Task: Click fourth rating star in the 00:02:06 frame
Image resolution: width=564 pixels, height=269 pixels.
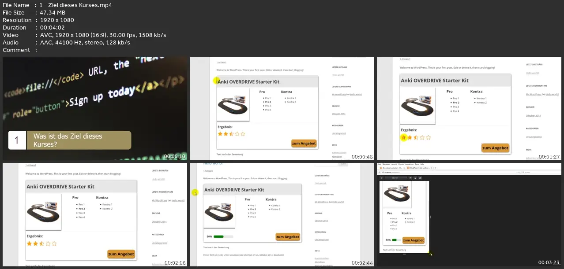Action: pyautogui.click(x=48, y=243)
